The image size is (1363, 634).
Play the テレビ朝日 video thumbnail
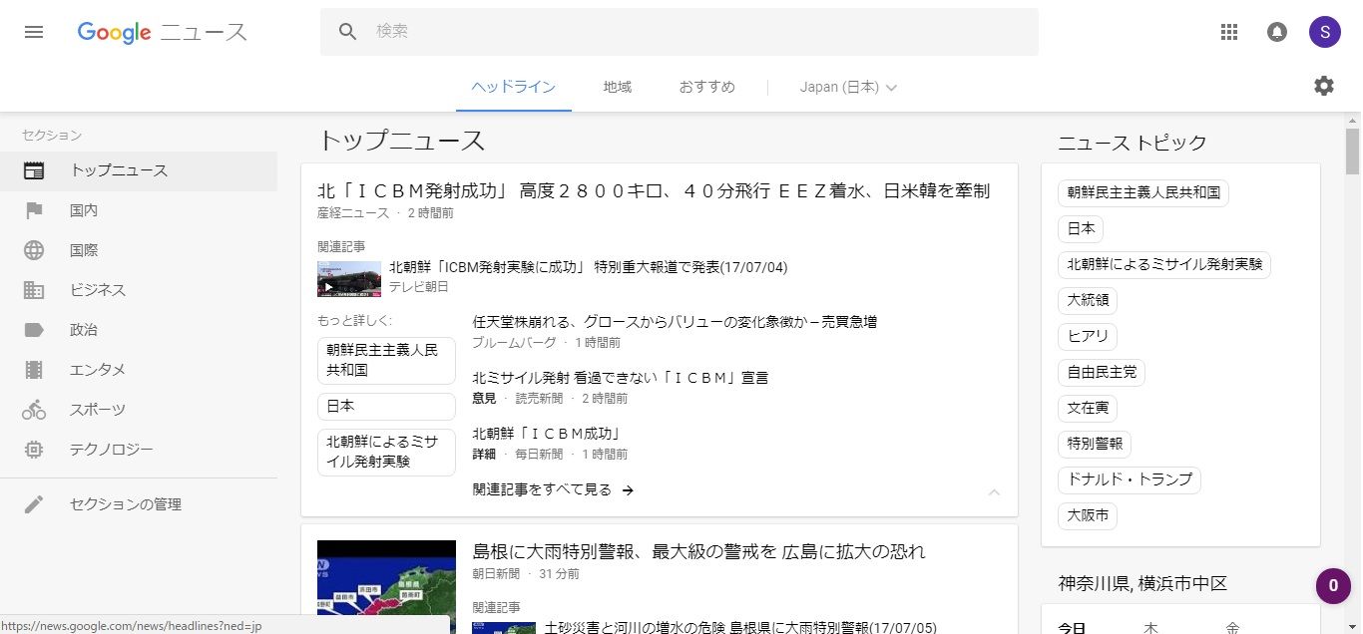tap(349, 279)
